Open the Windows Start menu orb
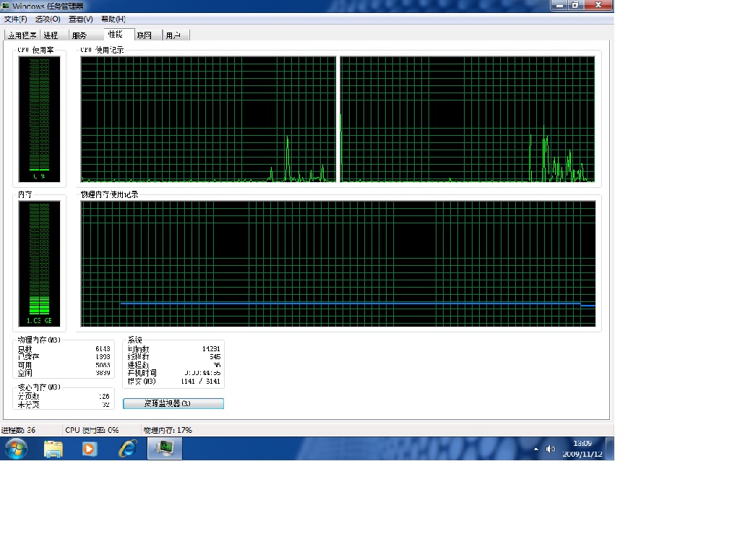This screenshot has width=740, height=555. click(x=15, y=449)
